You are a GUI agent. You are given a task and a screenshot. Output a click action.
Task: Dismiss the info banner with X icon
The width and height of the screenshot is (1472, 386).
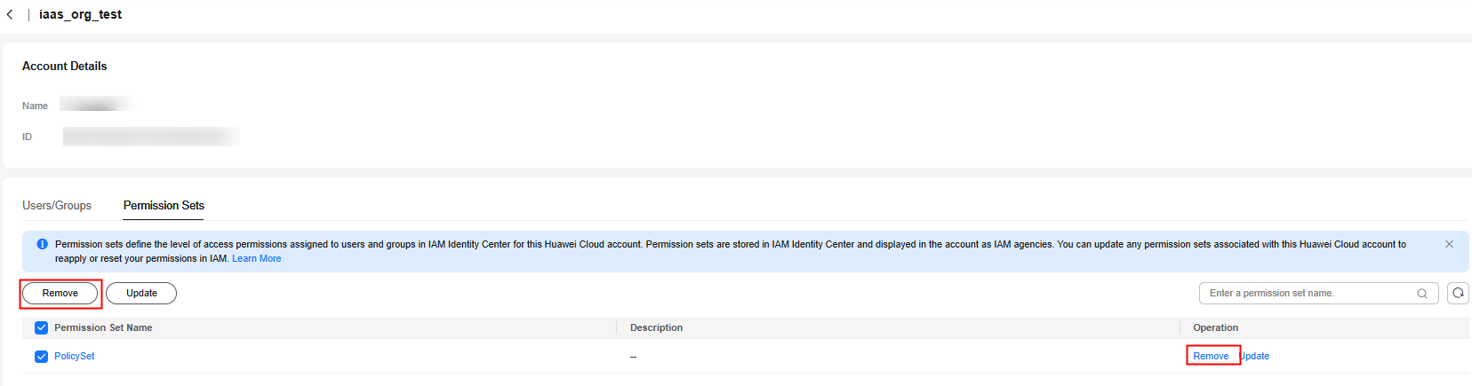pyautogui.click(x=1449, y=244)
